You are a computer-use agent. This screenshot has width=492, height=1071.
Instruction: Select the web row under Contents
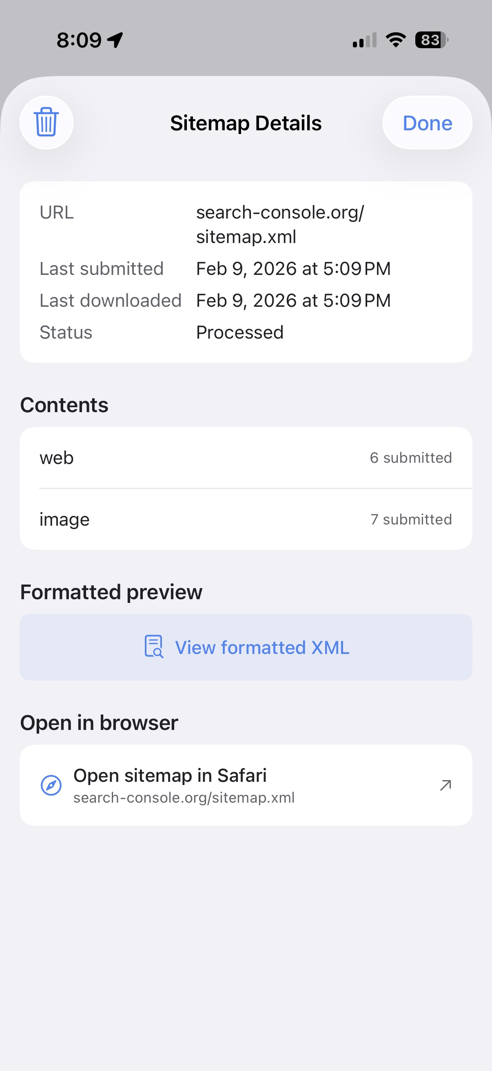click(x=246, y=457)
